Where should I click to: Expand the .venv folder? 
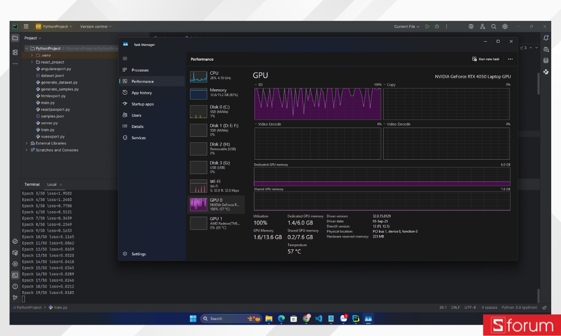(32, 55)
